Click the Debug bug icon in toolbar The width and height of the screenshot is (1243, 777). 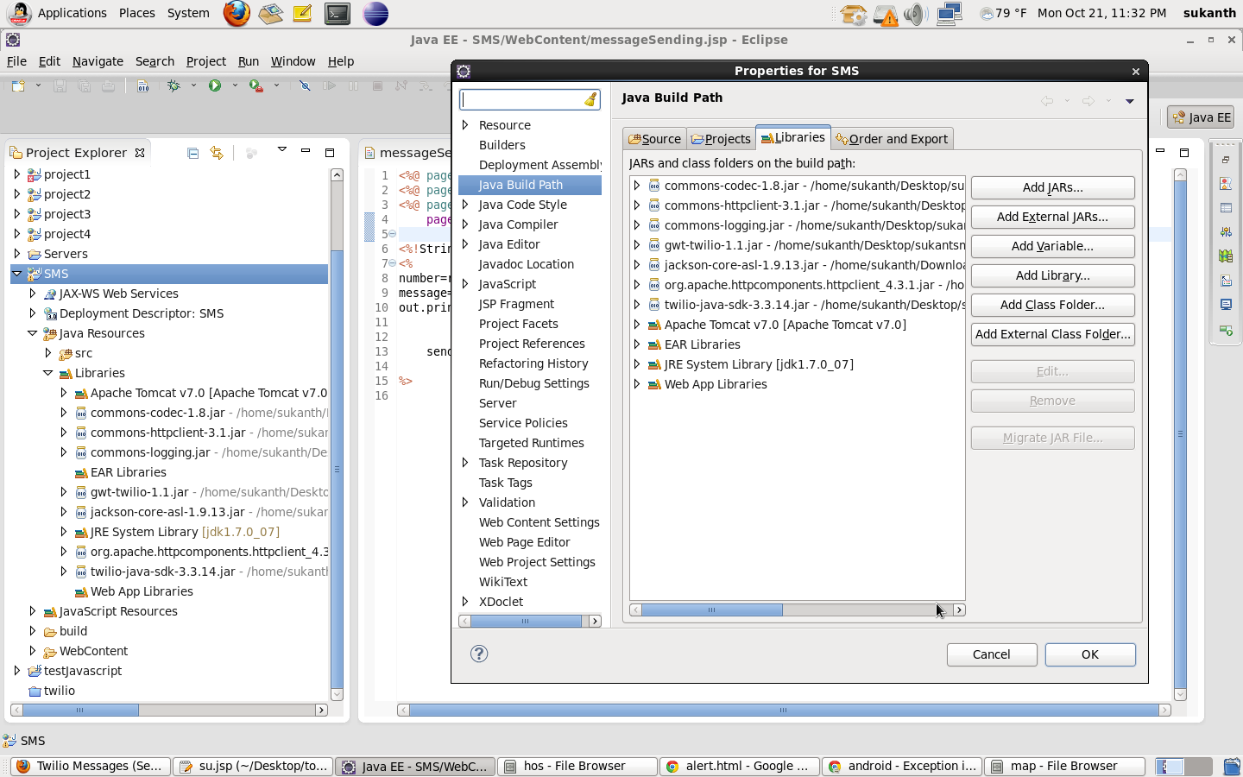tap(174, 85)
